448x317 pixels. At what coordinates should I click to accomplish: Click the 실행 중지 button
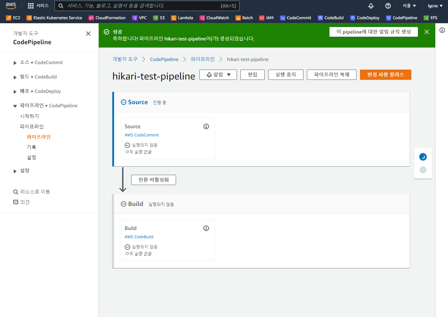click(x=286, y=75)
